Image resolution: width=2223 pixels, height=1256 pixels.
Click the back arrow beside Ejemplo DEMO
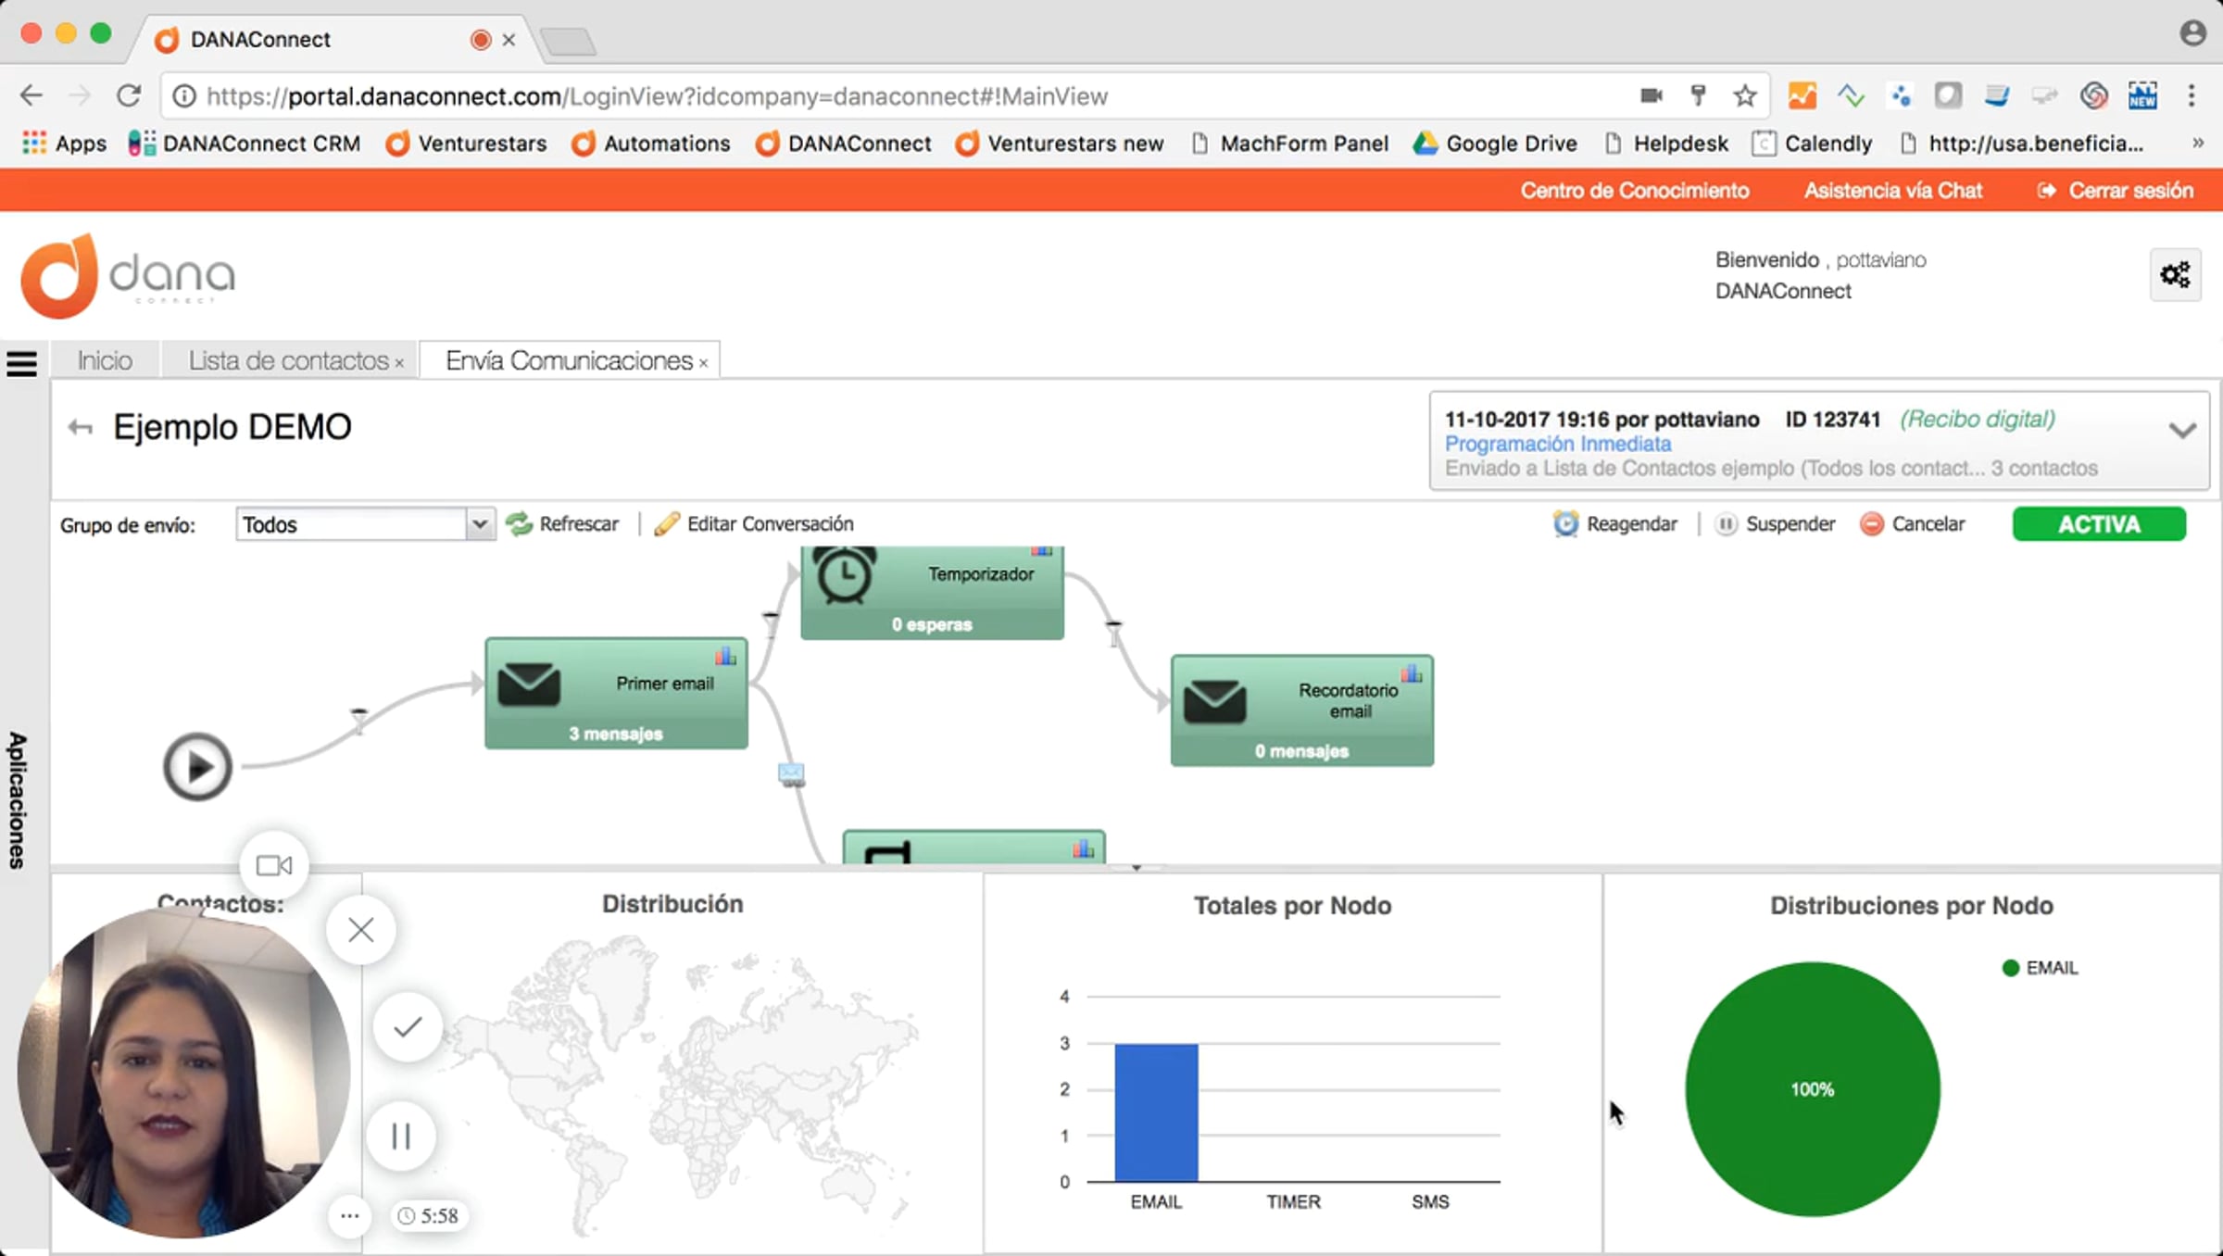point(81,427)
